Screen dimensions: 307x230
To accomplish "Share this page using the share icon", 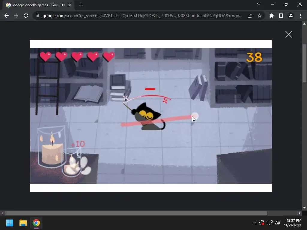I will [x=250, y=16].
